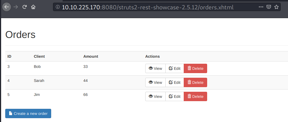Screen dimensions: 288x122
Task: Click the browser back arrow button
Action: pos(7,7)
